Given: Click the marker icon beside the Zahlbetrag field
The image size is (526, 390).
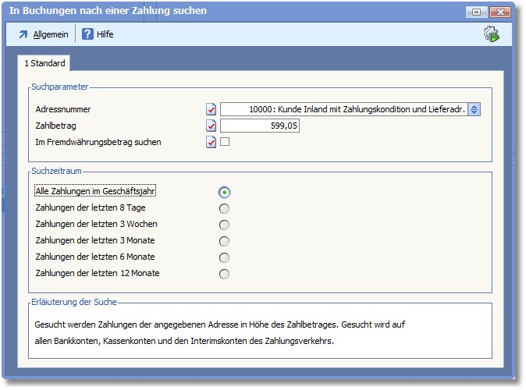Looking at the screenshot, I should [211, 126].
